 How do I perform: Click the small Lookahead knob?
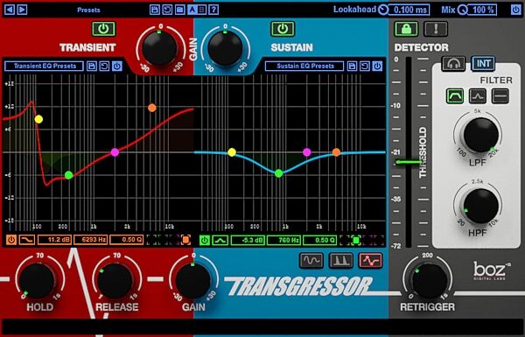[x=383, y=10]
